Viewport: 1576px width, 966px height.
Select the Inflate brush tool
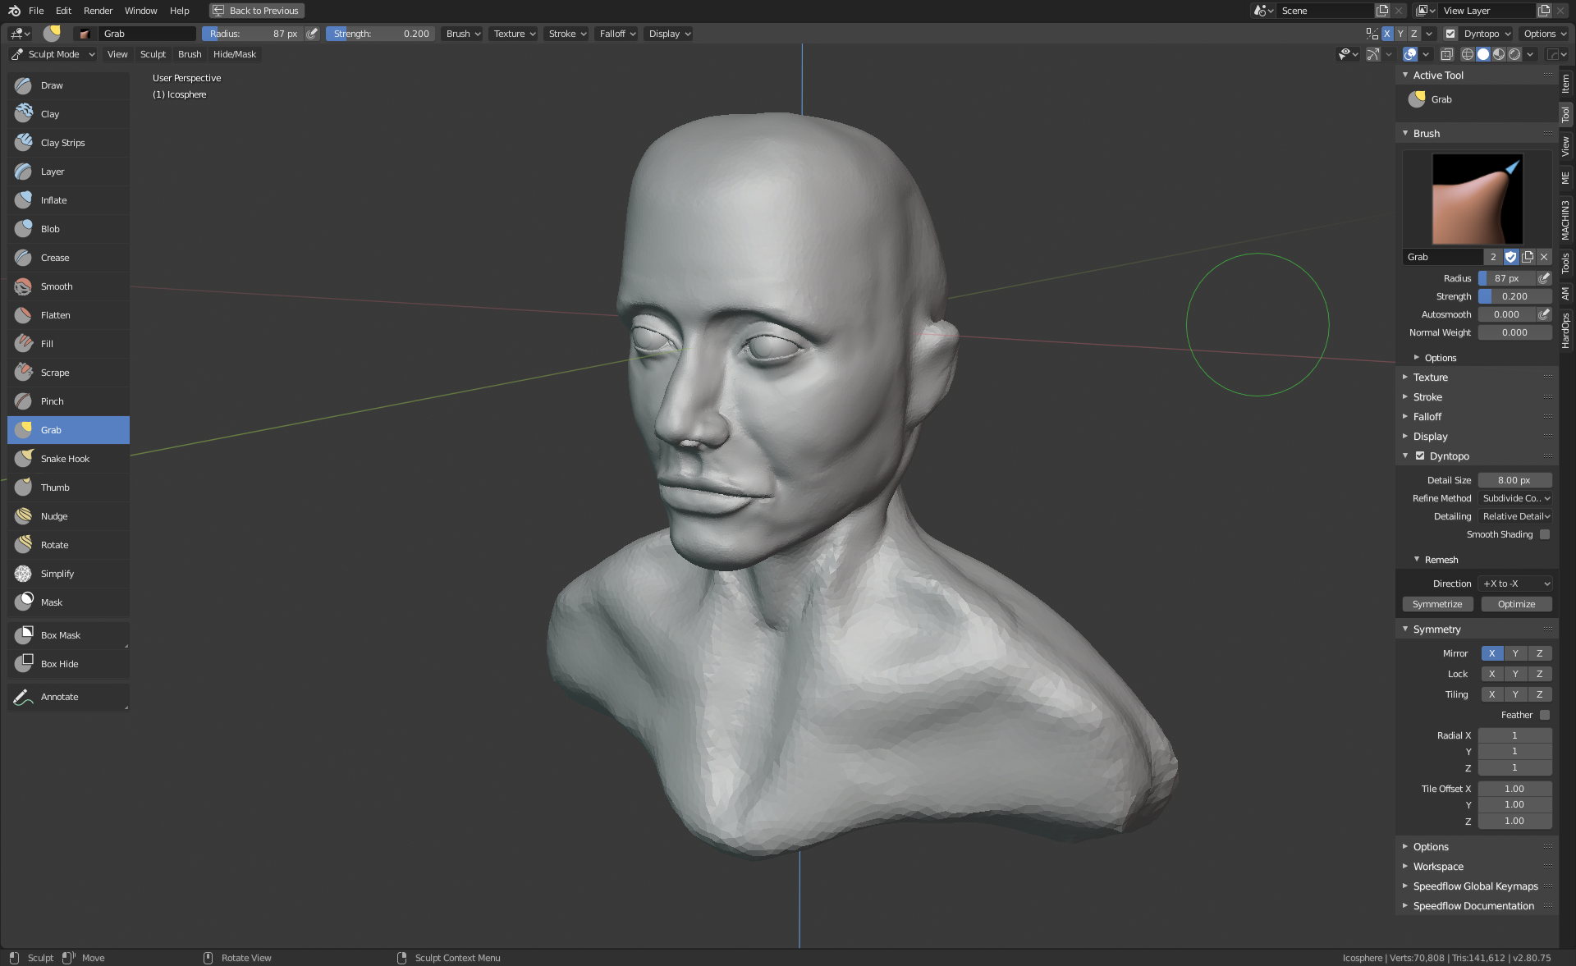click(54, 200)
